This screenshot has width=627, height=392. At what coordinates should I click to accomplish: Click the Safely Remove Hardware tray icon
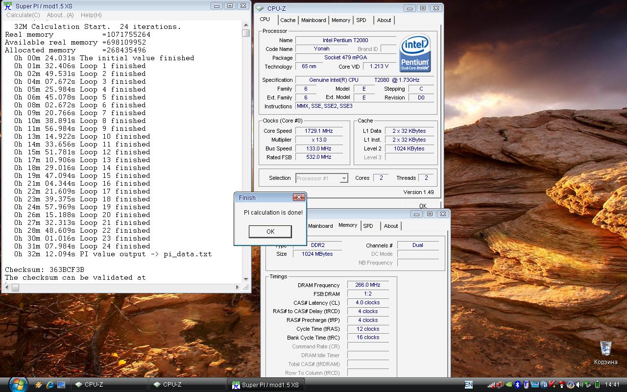click(x=588, y=385)
